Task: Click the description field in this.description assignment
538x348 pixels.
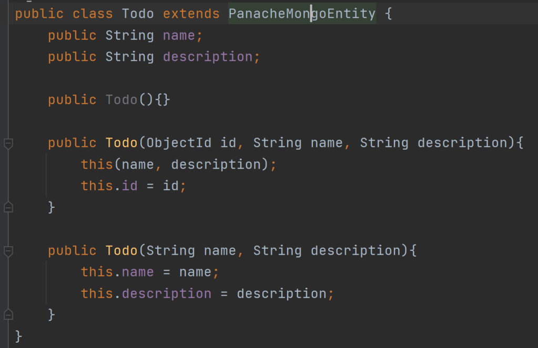Action: [167, 293]
